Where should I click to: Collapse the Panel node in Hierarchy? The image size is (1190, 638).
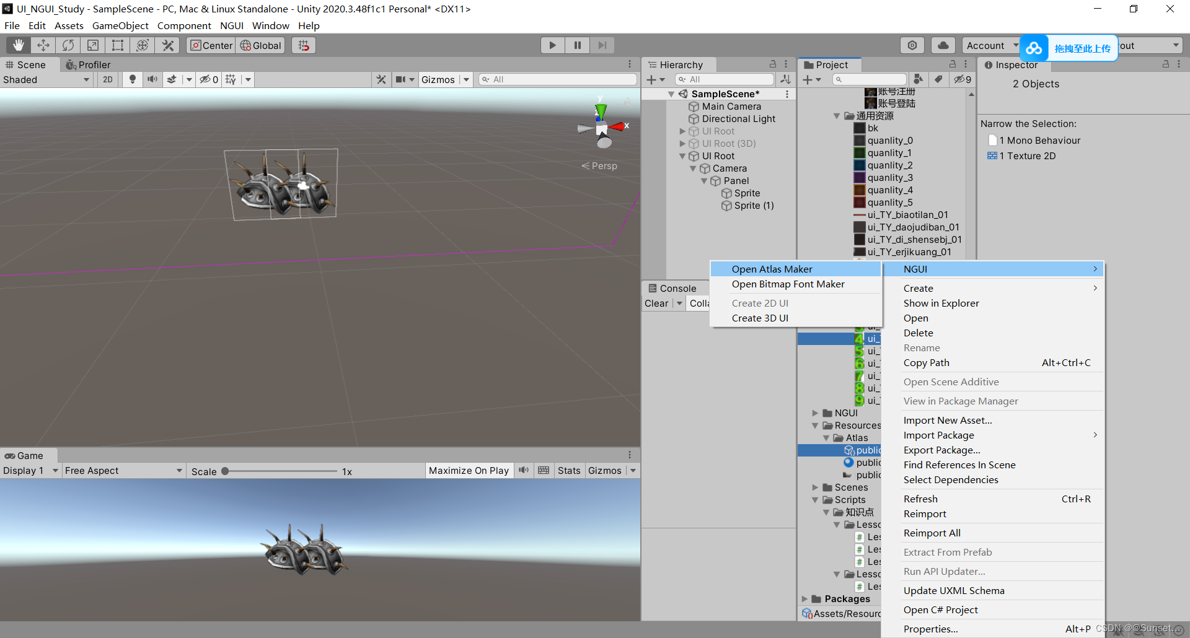pos(704,181)
